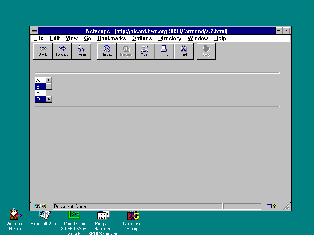
Task: Select option F in the list
Action: (x=40, y=93)
